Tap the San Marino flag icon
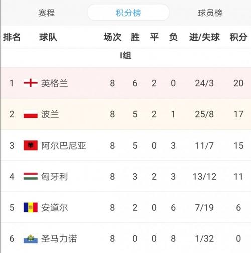Viewport: 251px width, 253px height. point(31,239)
